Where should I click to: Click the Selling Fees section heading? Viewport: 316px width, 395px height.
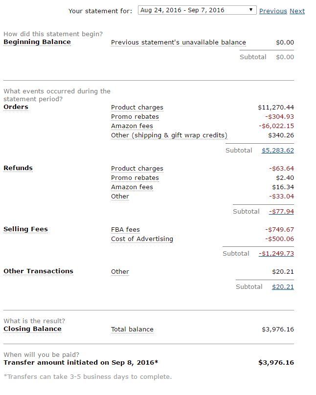click(25, 229)
